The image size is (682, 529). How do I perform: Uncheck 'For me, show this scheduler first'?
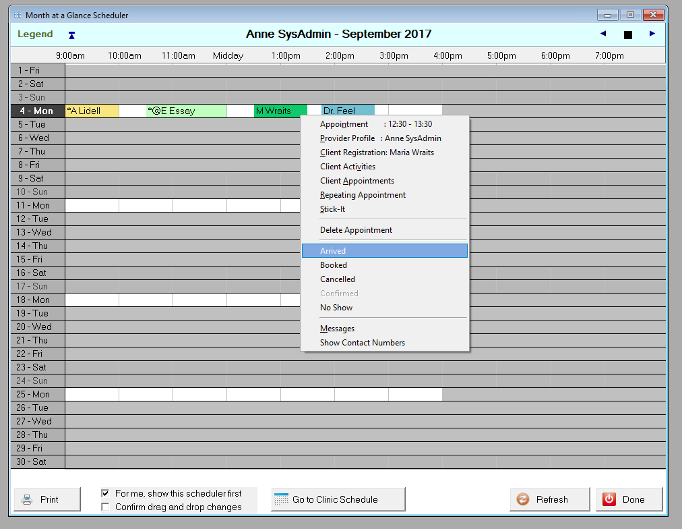point(105,493)
